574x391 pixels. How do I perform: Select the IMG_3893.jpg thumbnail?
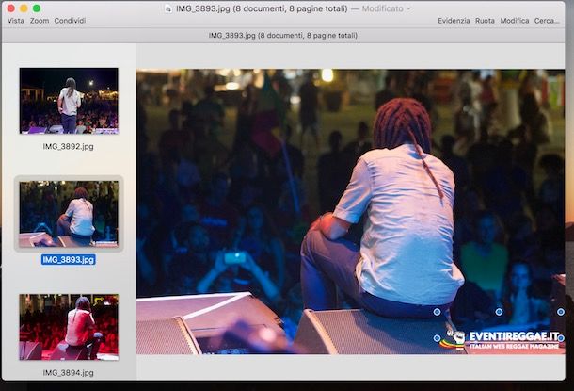click(x=69, y=214)
